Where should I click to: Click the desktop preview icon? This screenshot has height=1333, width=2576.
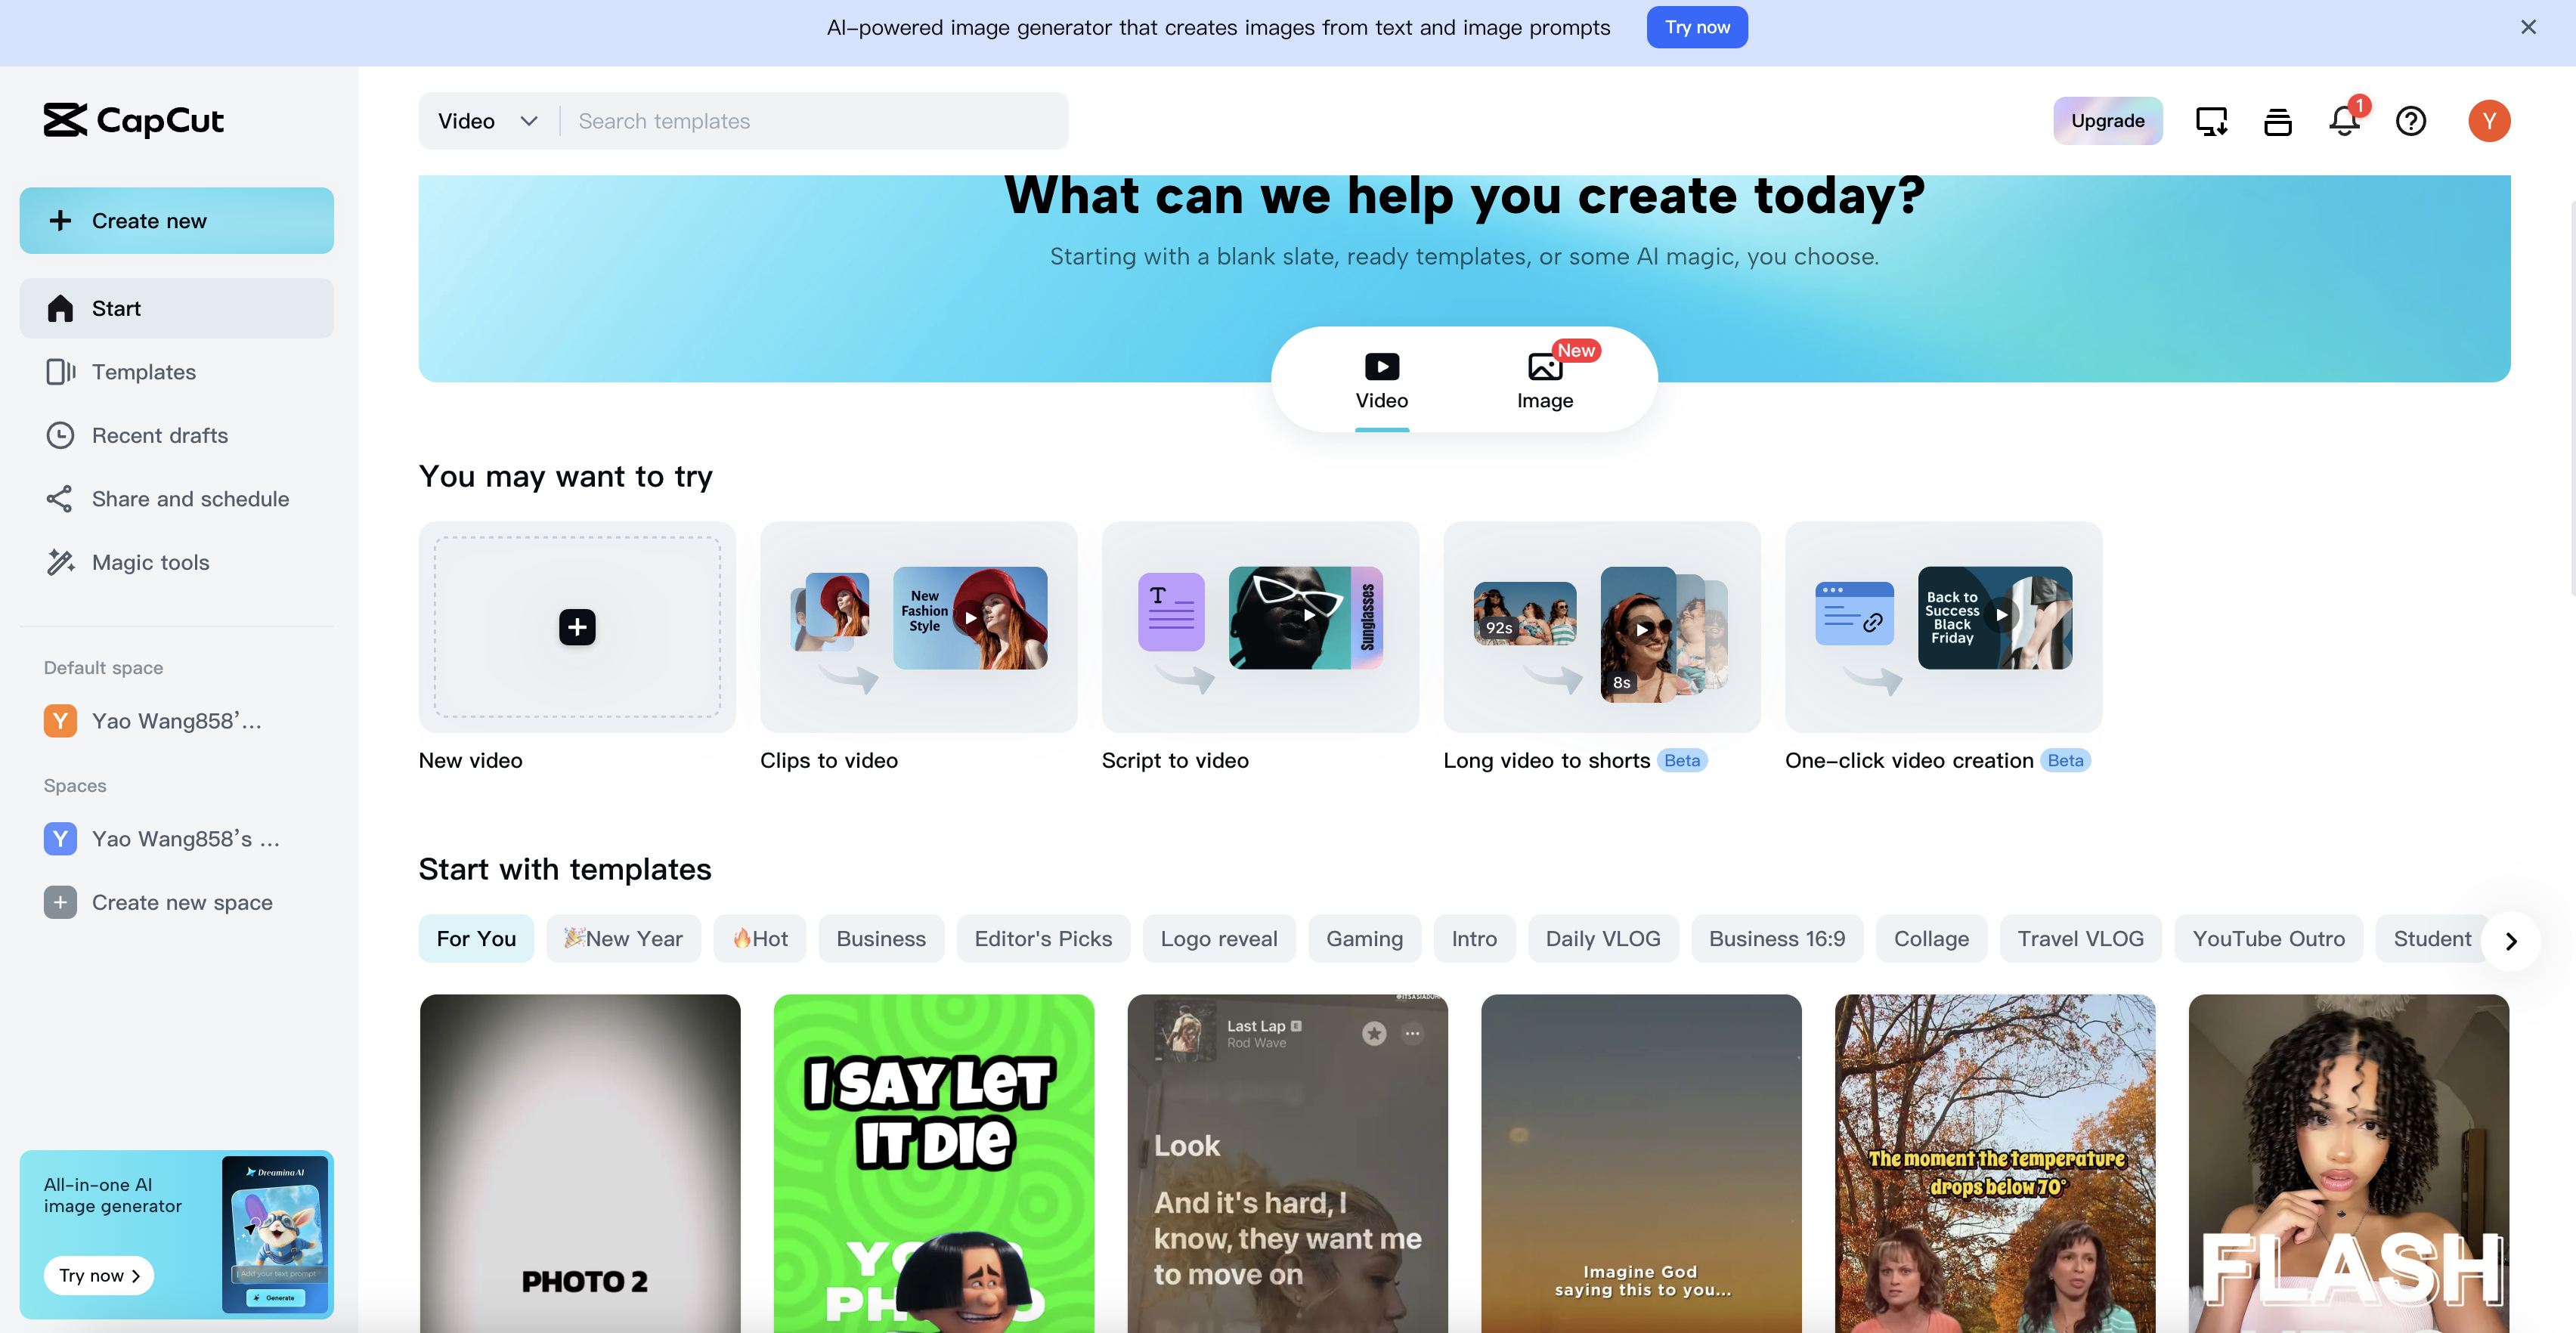(x=2212, y=121)
